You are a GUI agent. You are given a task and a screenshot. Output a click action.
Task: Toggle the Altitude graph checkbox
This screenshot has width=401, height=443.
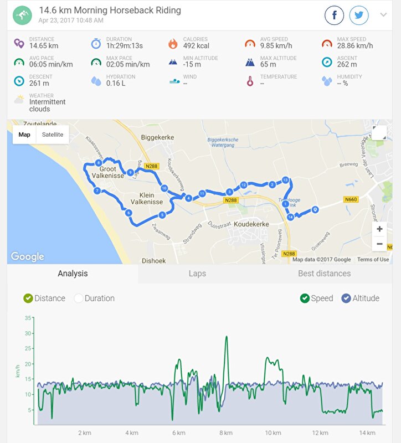[361, 298]
